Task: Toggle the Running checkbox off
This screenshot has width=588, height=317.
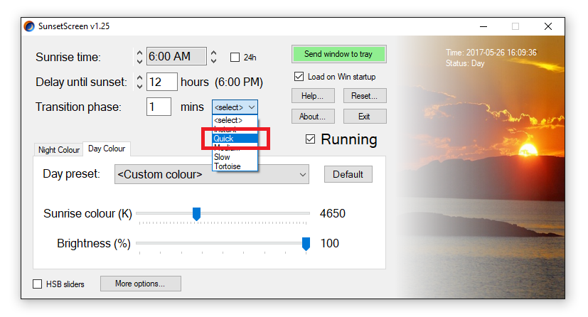Action: (310, 139)
